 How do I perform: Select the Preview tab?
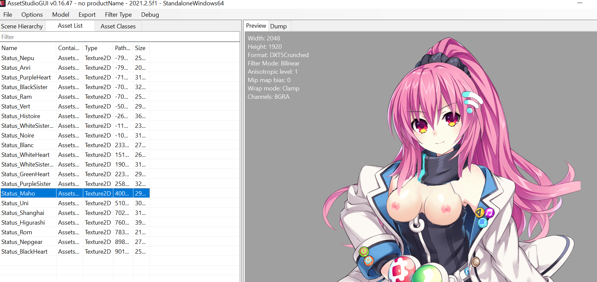[x=256, y=26]
